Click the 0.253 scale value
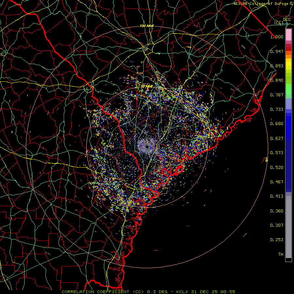294x294 pixels. pos(277,240)
